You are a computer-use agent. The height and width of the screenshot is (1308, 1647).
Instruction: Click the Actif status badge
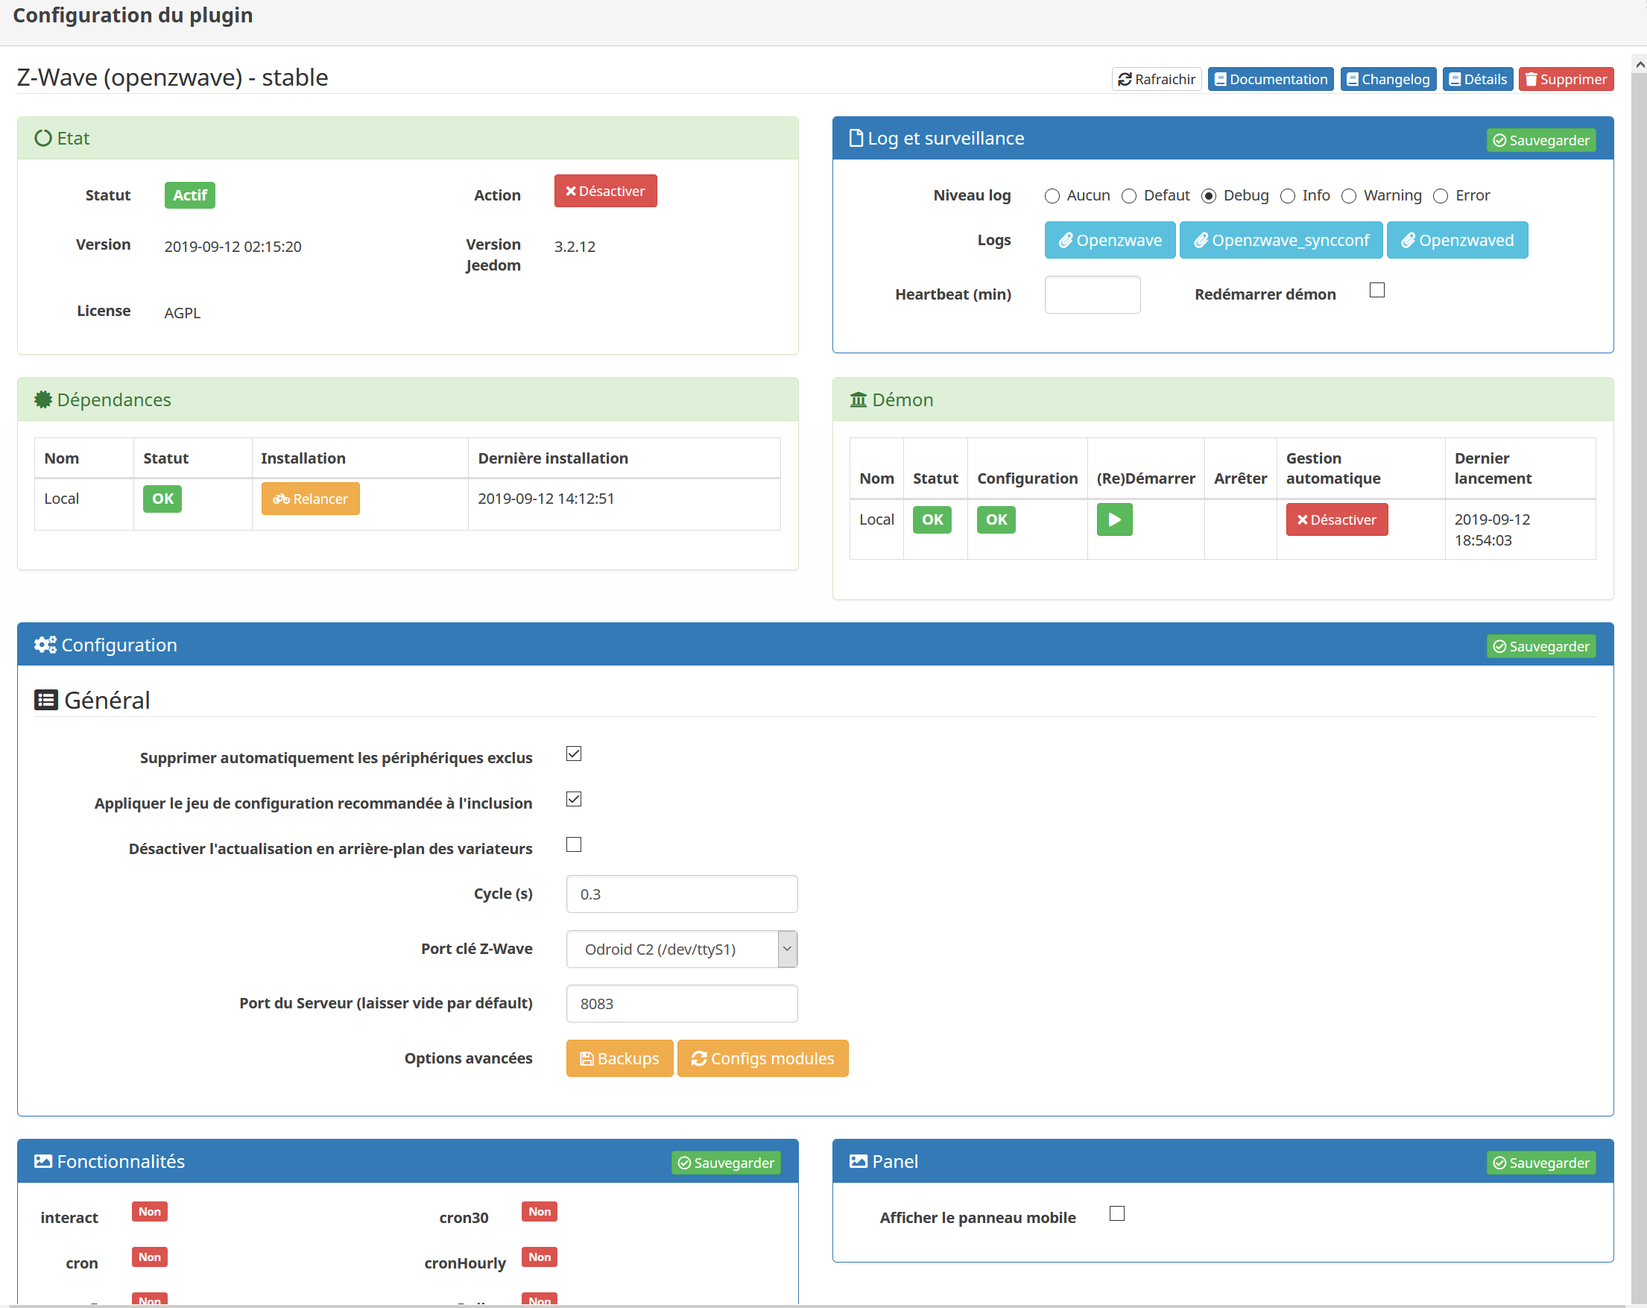click(x=189, y=195)
